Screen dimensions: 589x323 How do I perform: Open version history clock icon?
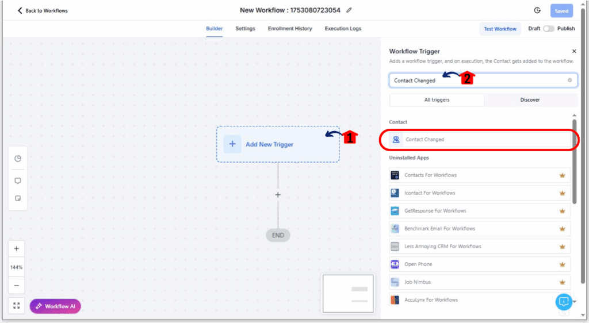[537, 10]
